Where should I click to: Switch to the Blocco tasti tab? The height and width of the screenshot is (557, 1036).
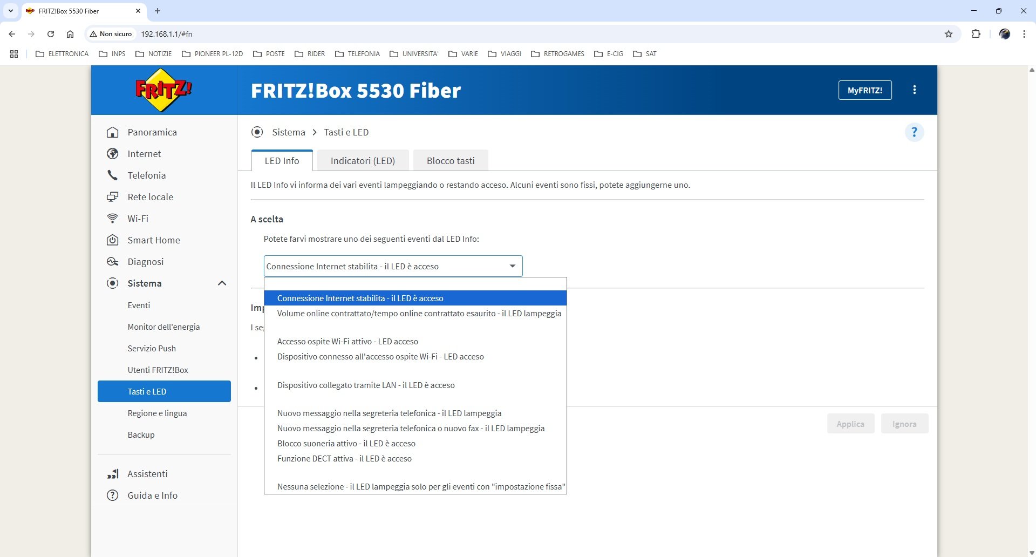click(451, 161)
